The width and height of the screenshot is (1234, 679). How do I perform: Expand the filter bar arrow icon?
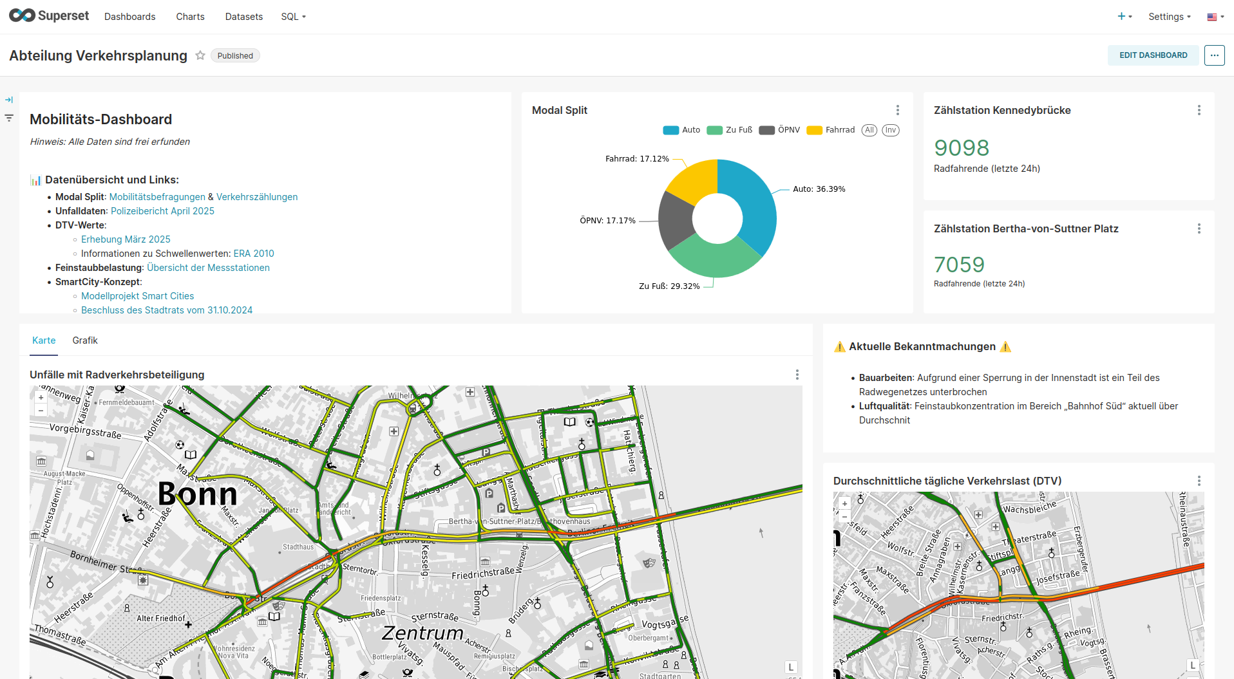pos(9,100)
